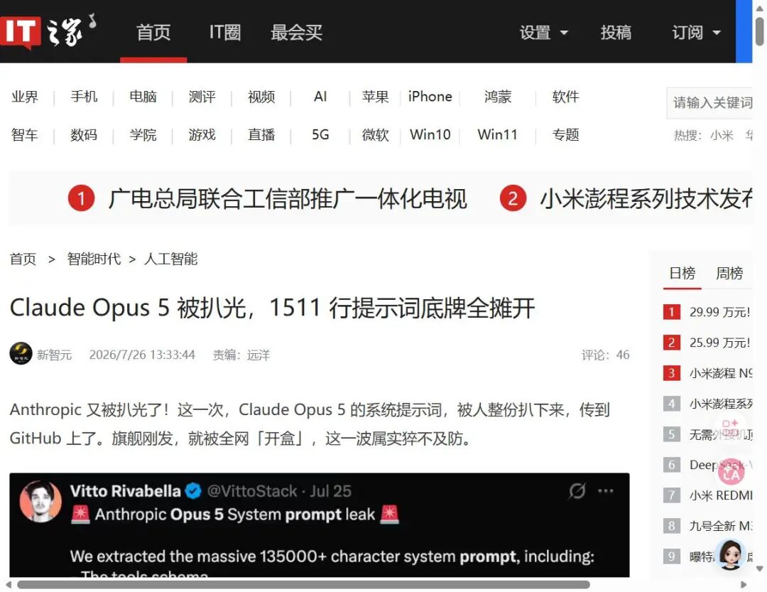Screen dimensions: 767x592
Task: Click the vertical scrollbar down arrow
Action: 760,569
